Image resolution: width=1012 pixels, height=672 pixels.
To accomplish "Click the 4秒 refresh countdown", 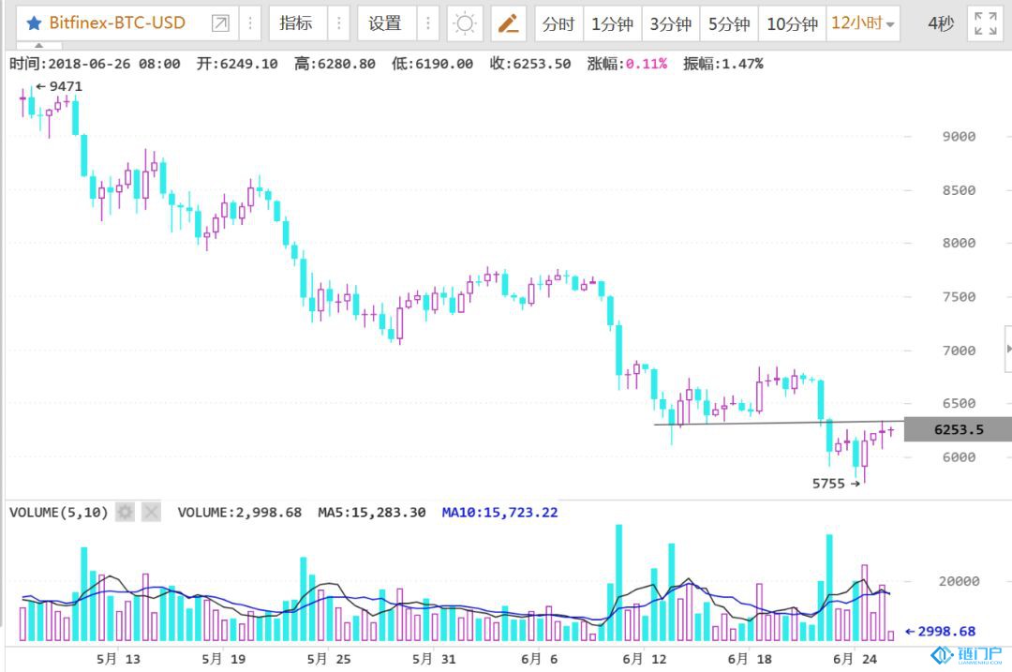I will point(941,23).
